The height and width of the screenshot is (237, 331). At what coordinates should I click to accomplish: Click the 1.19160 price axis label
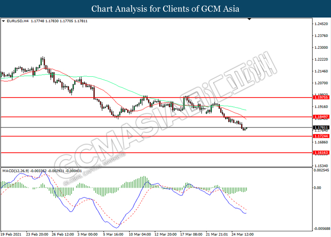click(x=321, y=107)
